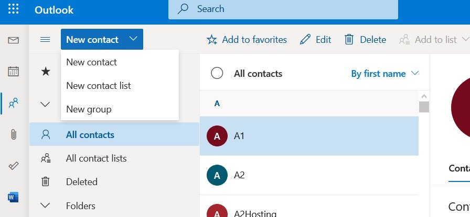Open the Calendar icon in sidebar
Viewport: 470px width, 217px height.
click(14, 72)
